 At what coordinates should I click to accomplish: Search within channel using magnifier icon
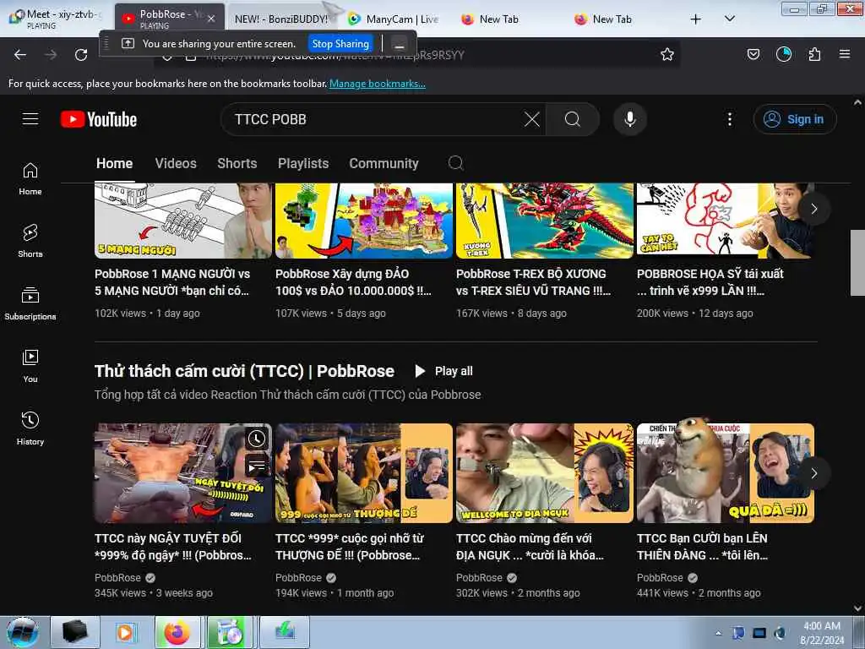[455, 163]
